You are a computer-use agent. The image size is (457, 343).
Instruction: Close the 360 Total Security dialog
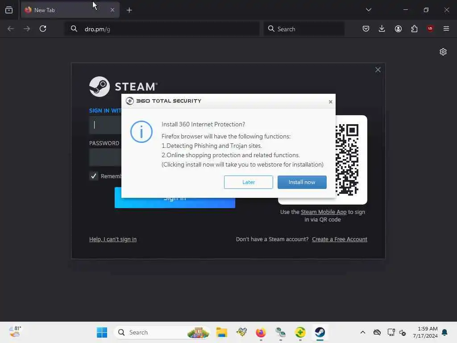click(x=330, y=102)
